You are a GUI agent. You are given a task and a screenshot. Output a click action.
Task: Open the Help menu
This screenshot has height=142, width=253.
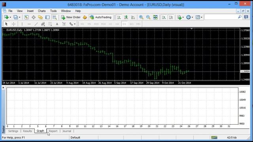click(78, 11)
